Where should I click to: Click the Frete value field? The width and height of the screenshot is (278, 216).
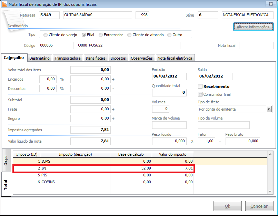tap(90, 109)
